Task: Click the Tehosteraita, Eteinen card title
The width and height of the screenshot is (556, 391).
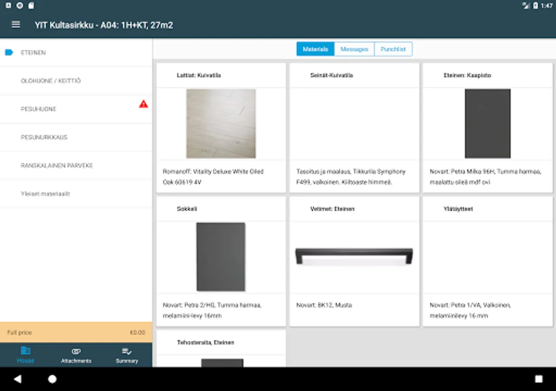Action: 205,342
